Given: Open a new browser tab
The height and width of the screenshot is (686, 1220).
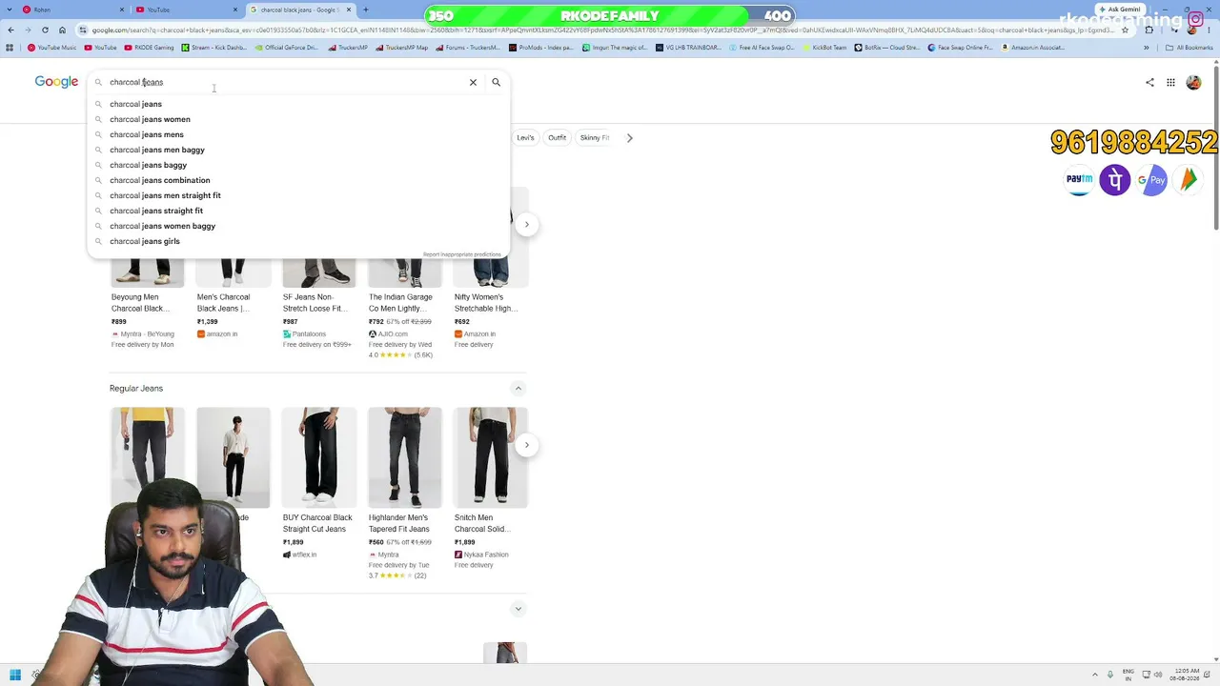Looking at the screenshot, I should tap(365, 10).
